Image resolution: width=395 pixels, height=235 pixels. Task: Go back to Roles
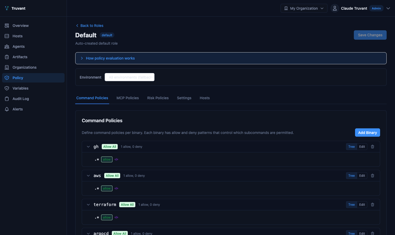[89, 26]
